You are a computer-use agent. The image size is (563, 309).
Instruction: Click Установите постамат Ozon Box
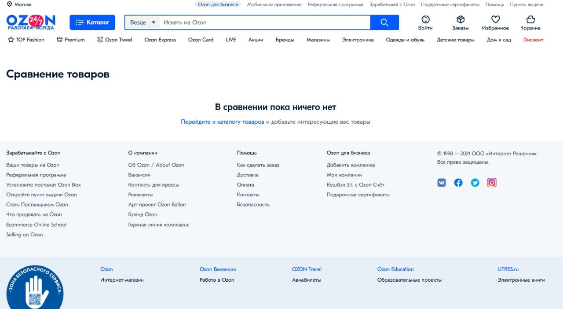(x=44, y=185)
